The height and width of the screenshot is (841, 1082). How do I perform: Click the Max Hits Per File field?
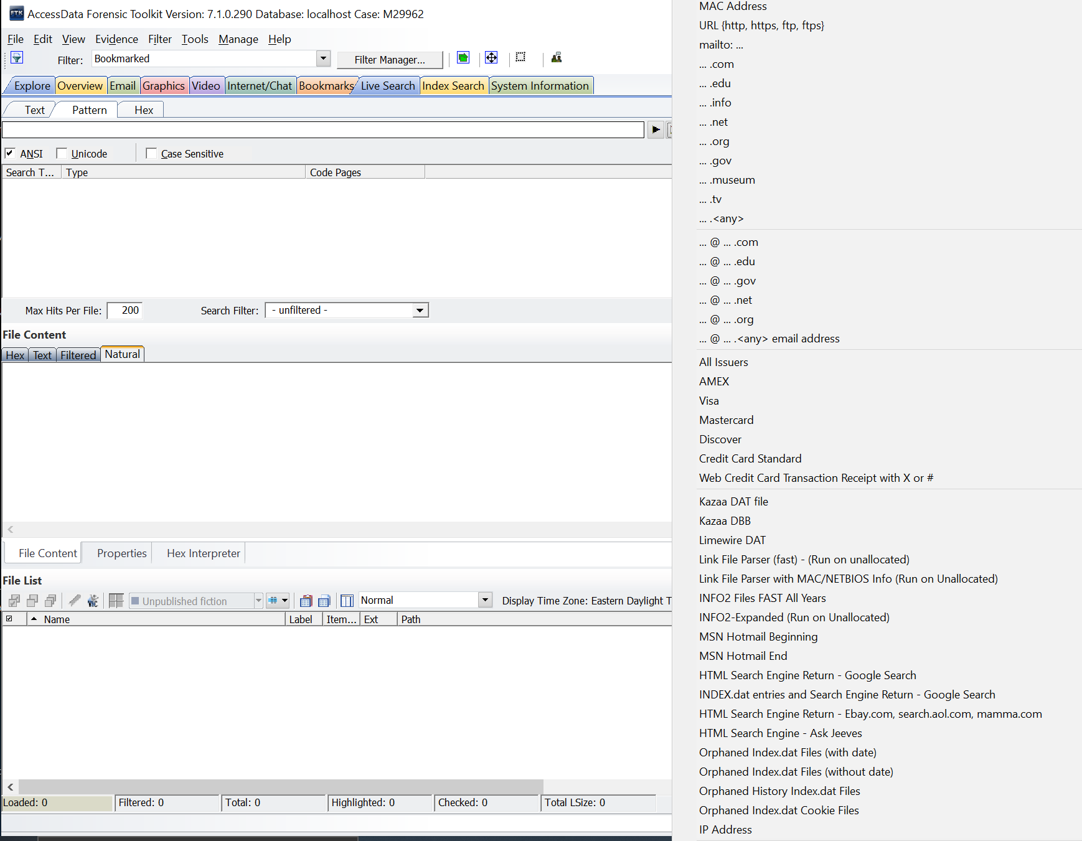[125, 310]
